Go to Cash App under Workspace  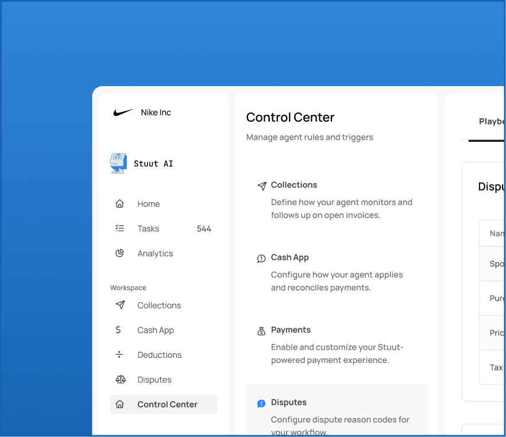coord(164,330)
